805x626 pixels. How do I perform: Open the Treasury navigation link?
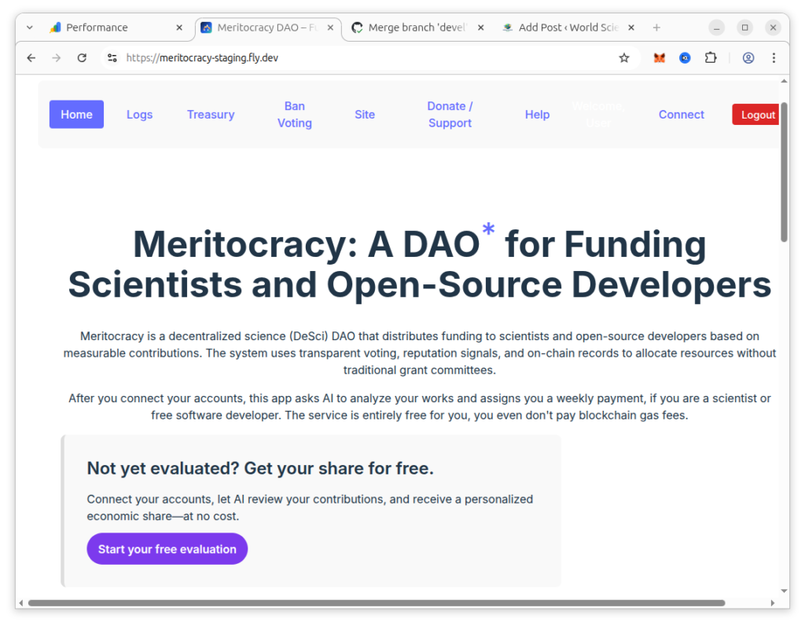(211, 115)
